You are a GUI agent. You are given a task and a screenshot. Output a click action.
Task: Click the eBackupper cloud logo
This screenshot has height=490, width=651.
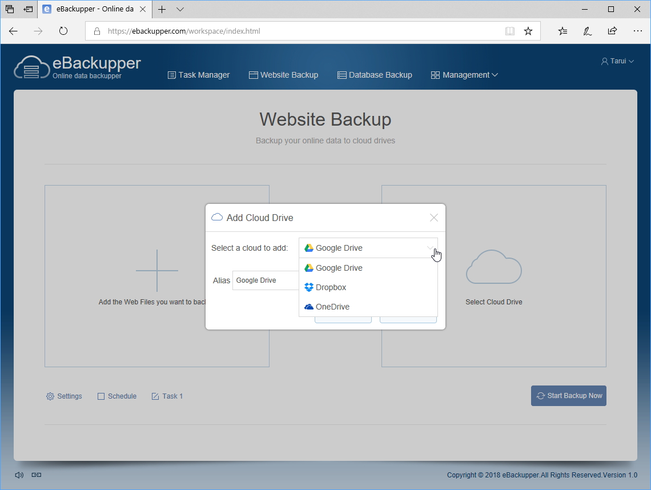pos(31,67)
